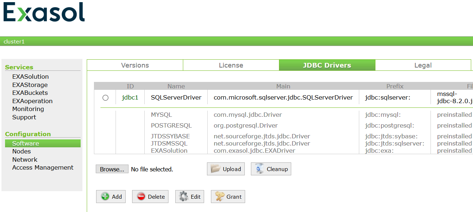Viewport: 473px width, 212px height.
Task: Click the jdbc:postgresql: prefix
Action: coord(389,126)
